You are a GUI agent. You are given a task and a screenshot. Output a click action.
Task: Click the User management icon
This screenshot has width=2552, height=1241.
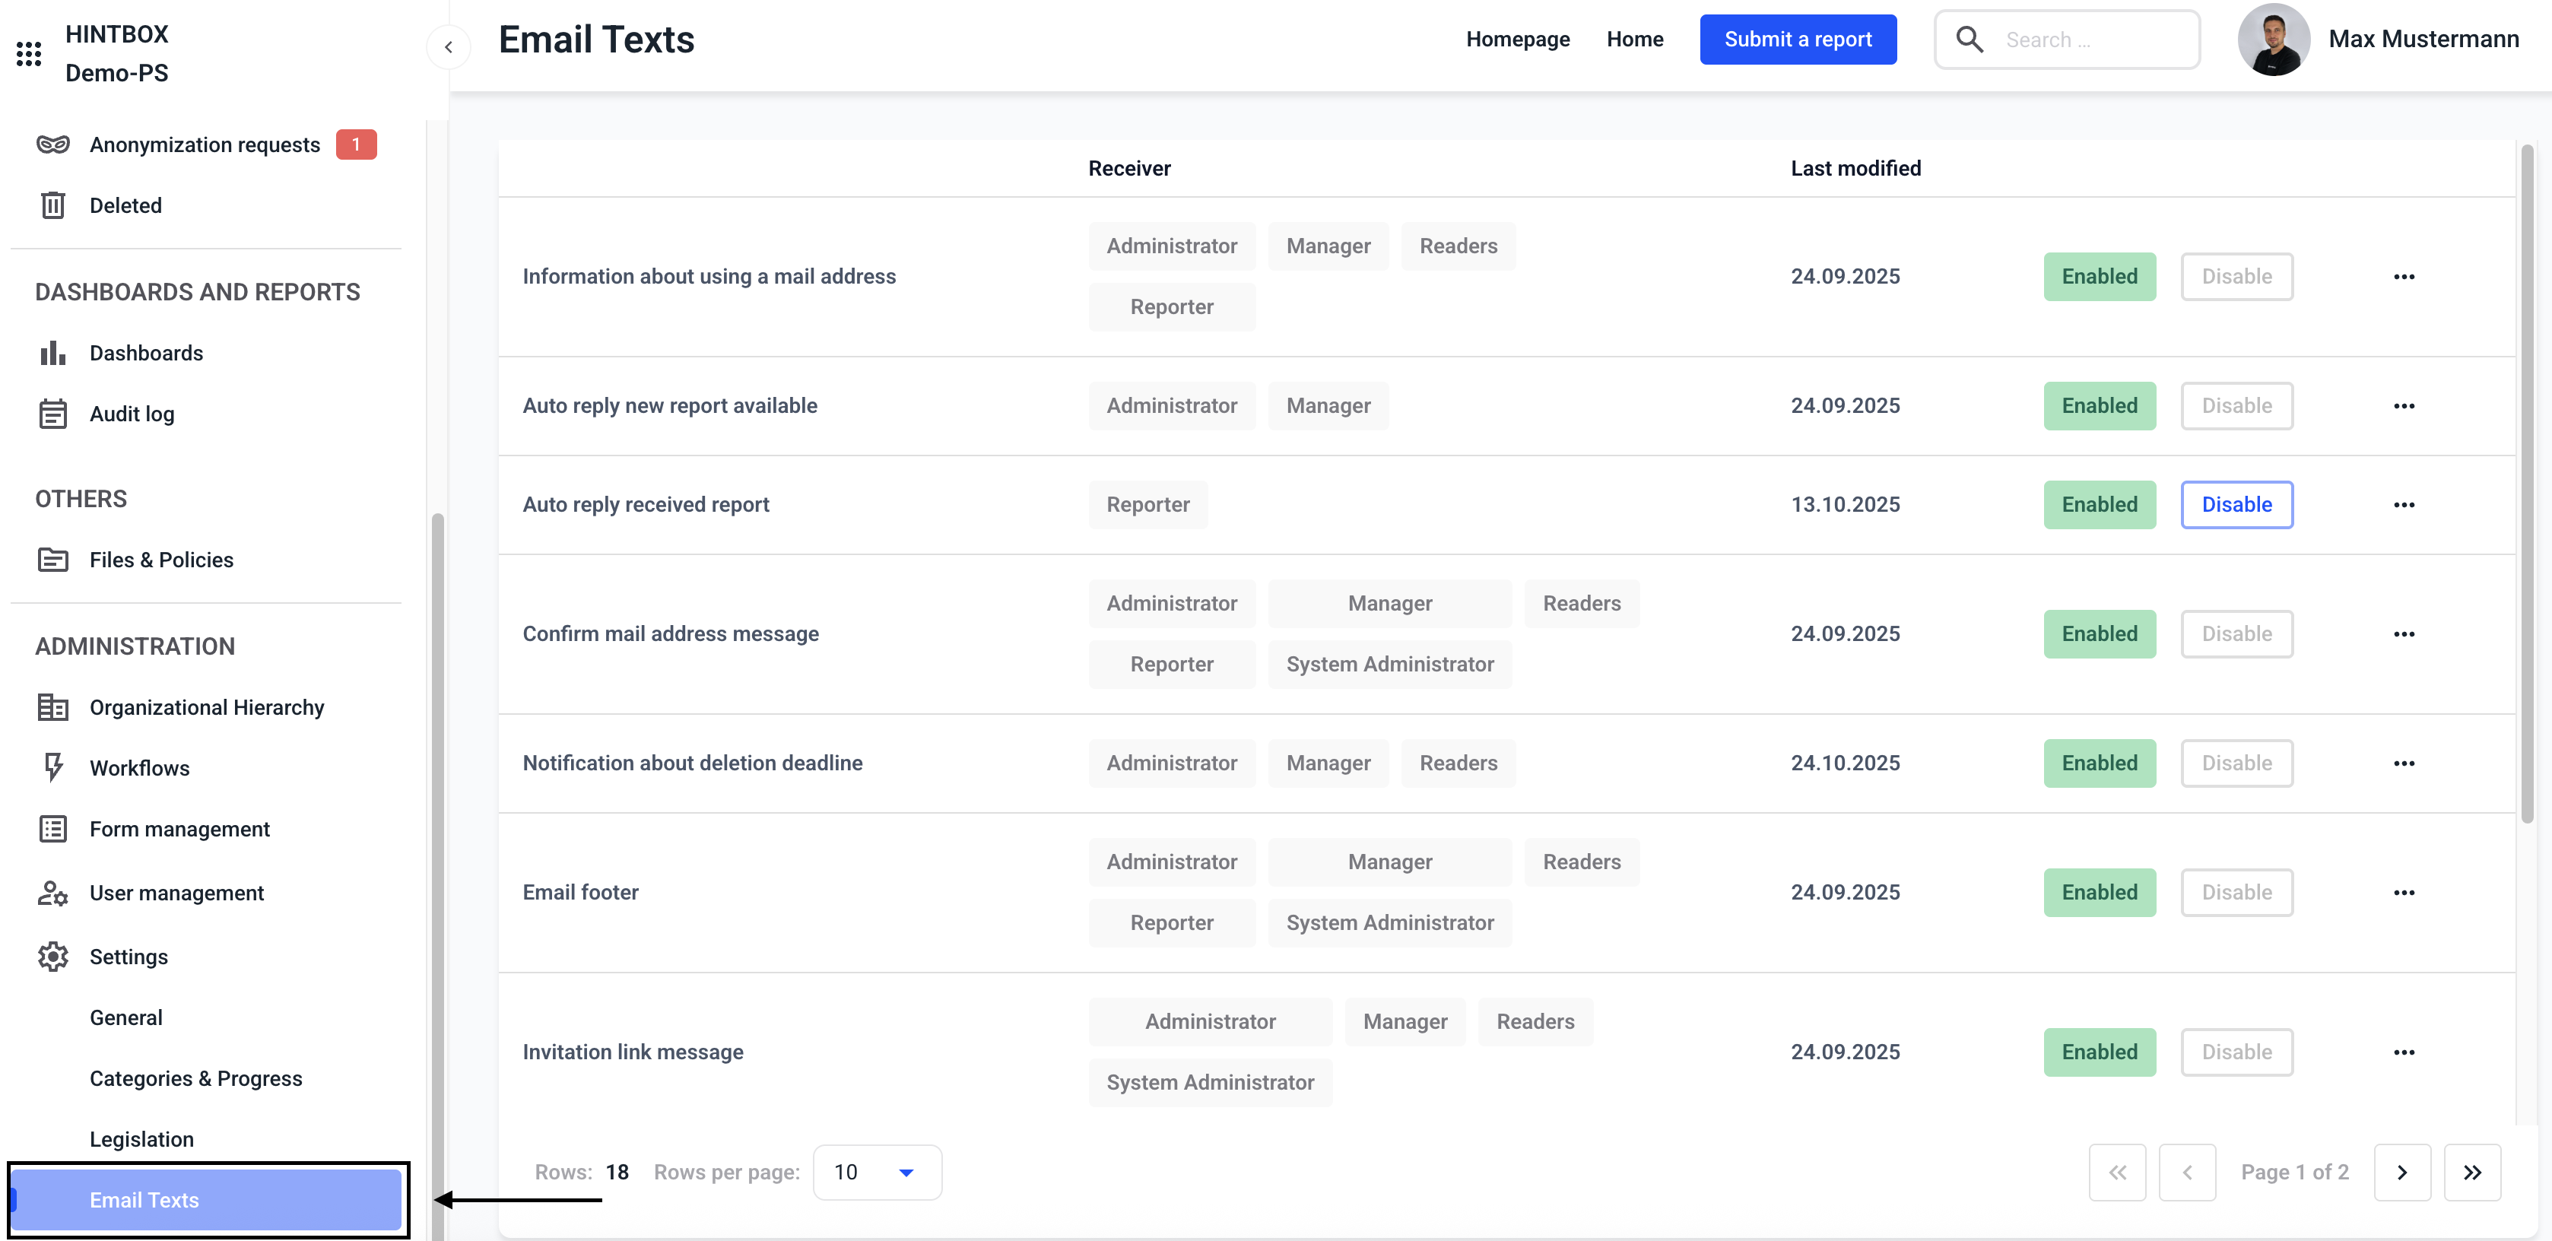pos(52,893)
